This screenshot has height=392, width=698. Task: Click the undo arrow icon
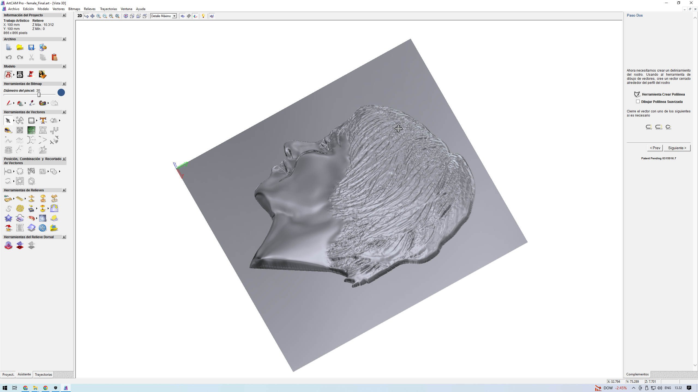8,57
